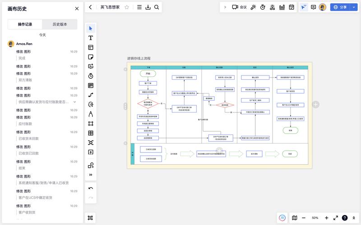Expand the 供应商确认发货 history entry
This screenshot has height=225, width=361.
tap(75, 102)
